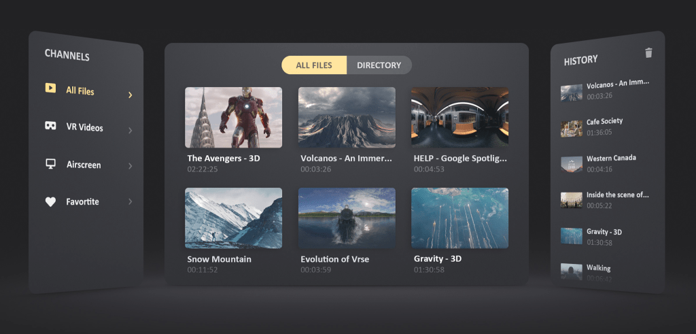Viewport: 696px width, 334px height.
Task: Open the Snow Mountain thumbnail
Action: point(234,218)
